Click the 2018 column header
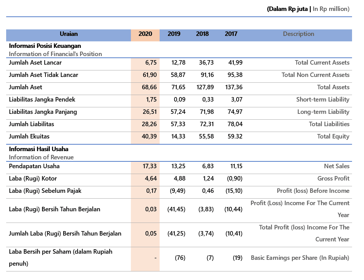This screenshot has height=280, width=364. (202, 34)
